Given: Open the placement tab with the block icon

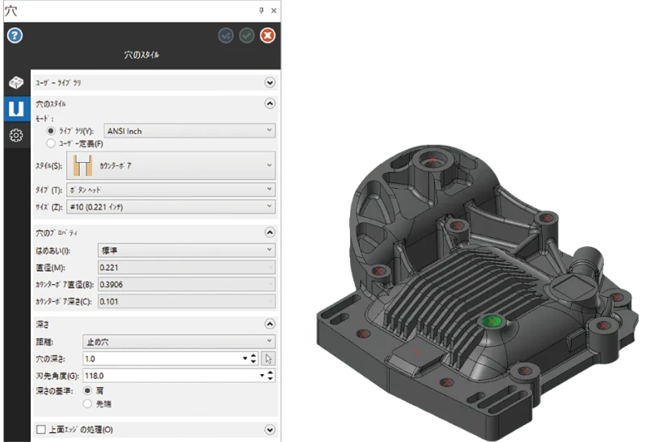Looking at the screenshot, I should coord(15,83).
